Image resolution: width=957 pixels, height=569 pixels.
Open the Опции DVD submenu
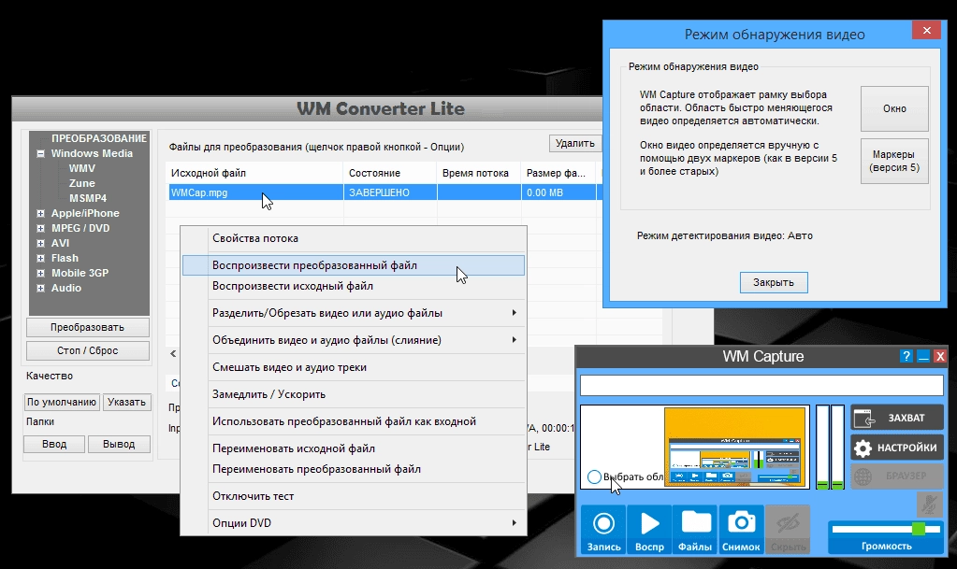(x=354, y=522)
